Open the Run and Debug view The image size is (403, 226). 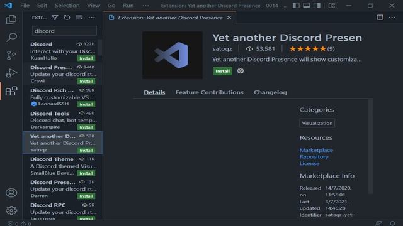pyautogui.click(x=11, y=73)
